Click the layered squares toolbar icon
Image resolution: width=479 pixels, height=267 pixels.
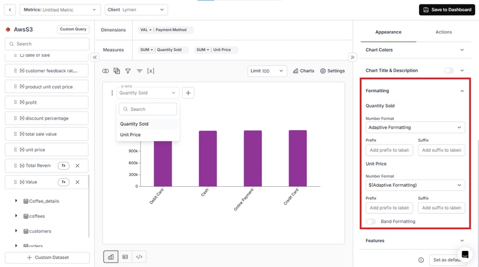117,71
